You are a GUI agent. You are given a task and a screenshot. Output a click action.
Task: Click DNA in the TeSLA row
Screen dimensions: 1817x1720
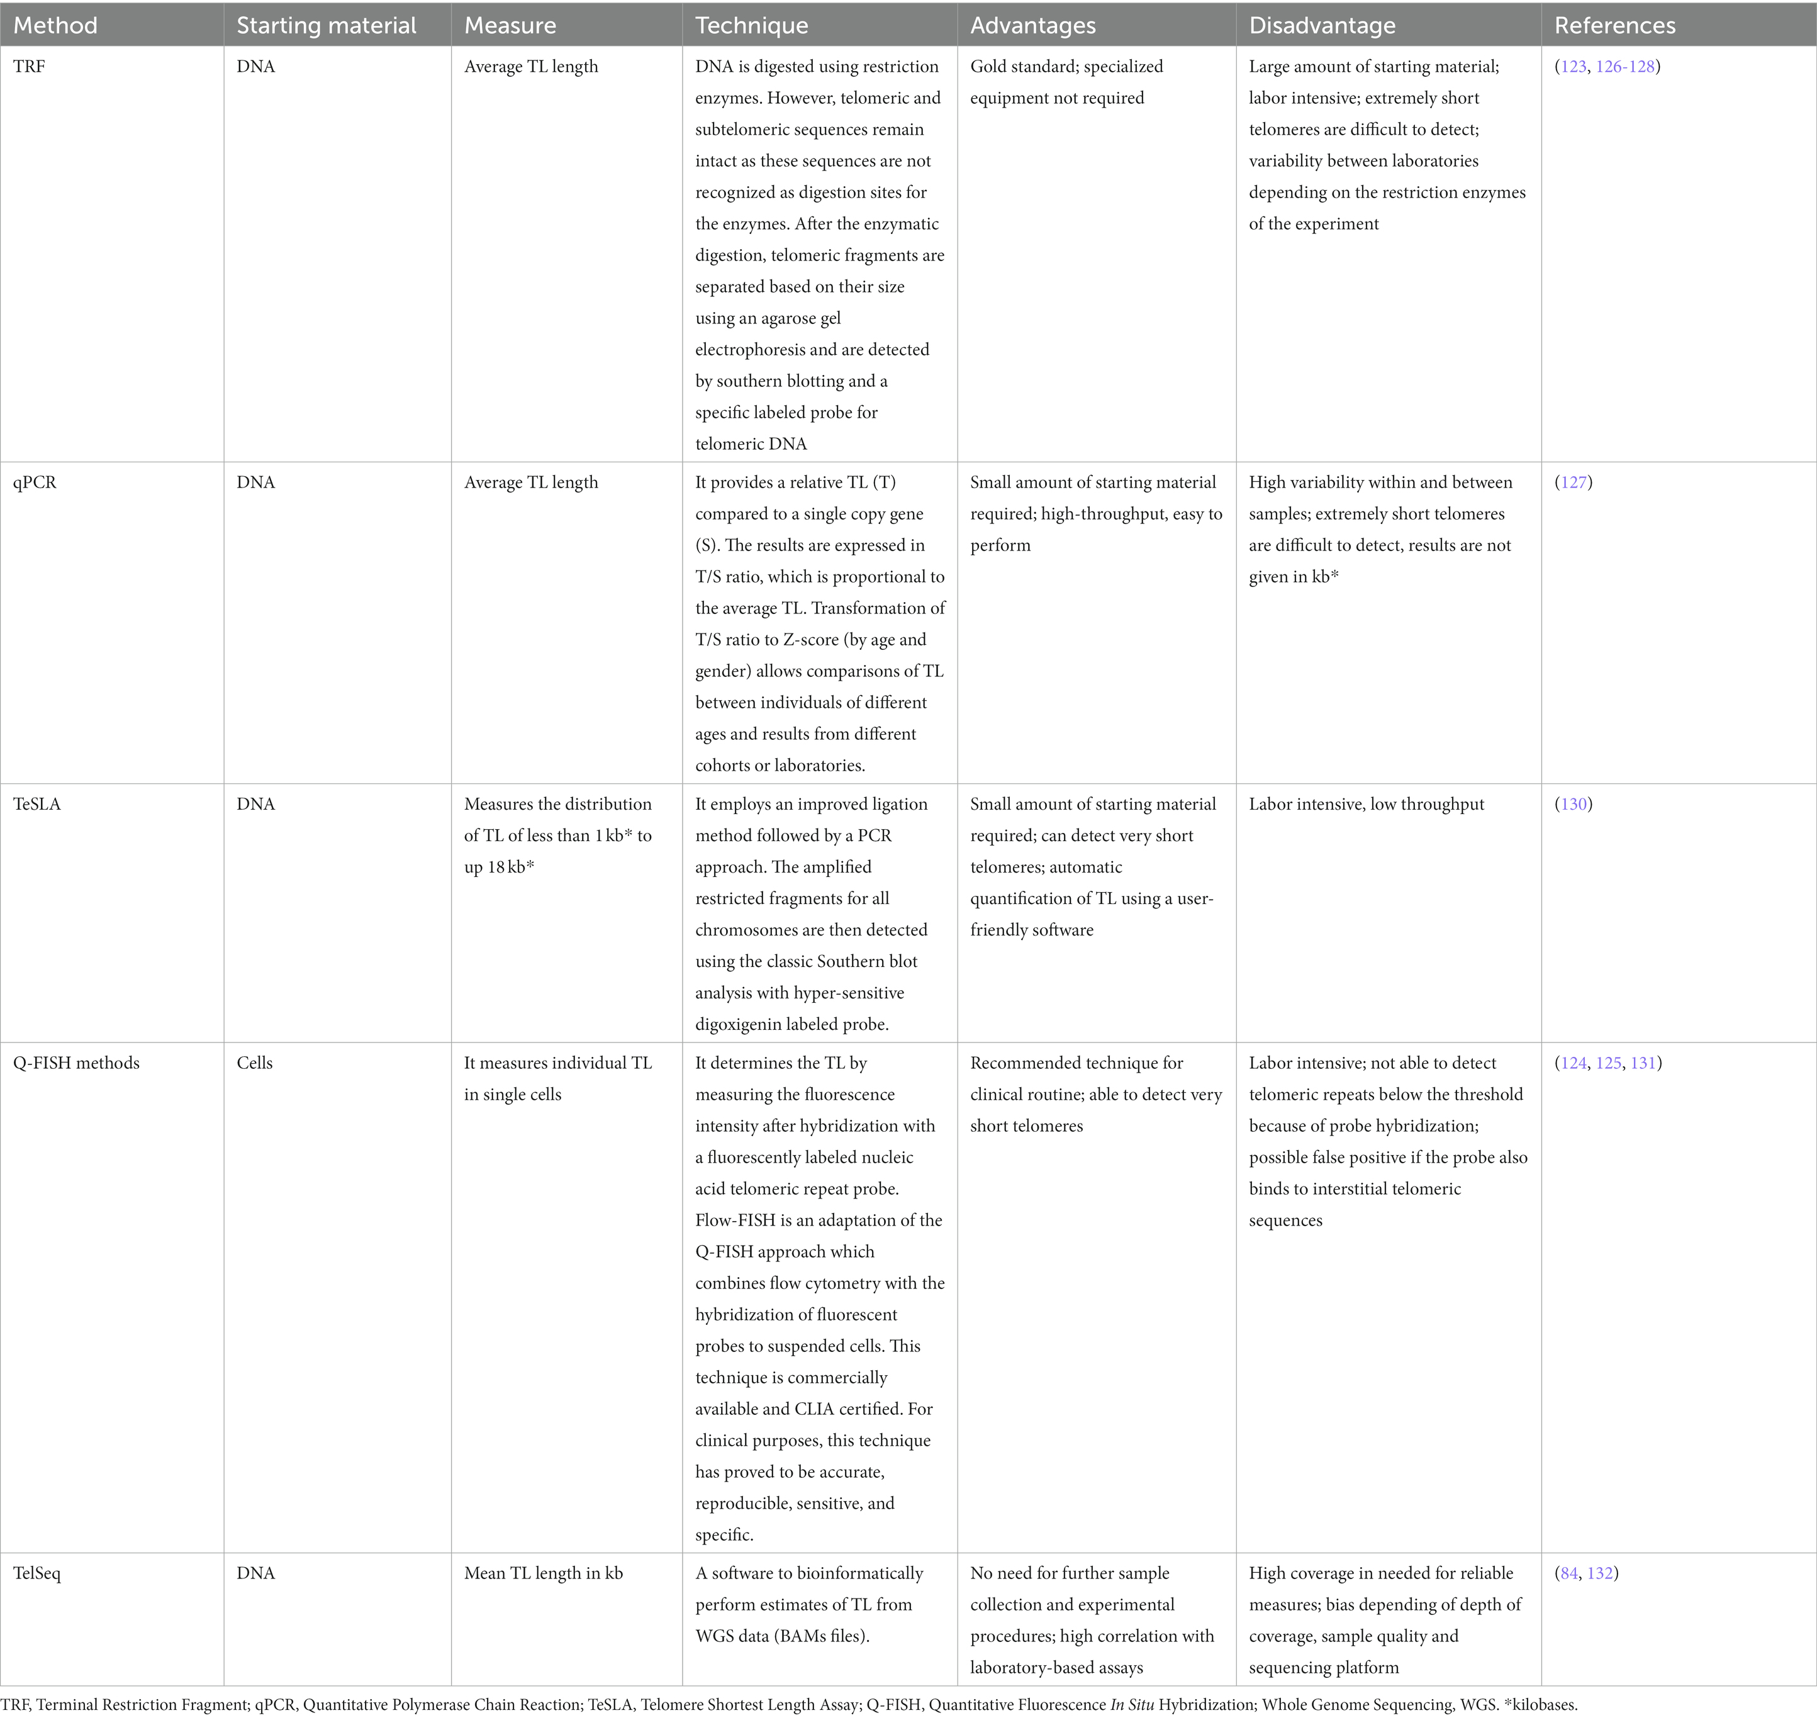(x=256, y=804)
